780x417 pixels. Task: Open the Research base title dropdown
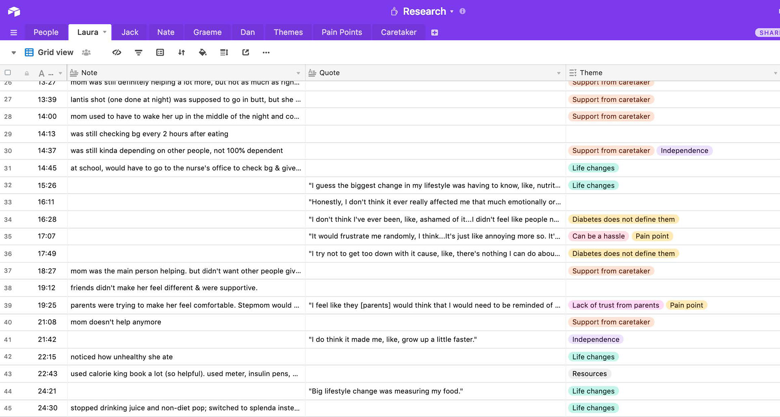pos(452,12)
